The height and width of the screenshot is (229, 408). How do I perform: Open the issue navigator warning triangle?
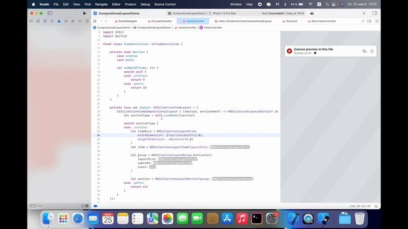point(59,21)
